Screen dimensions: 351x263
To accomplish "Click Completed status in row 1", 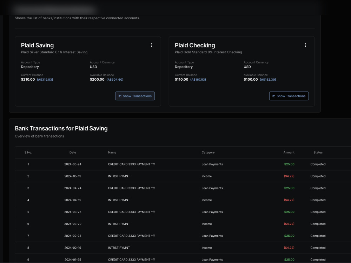I will point(318,164).
